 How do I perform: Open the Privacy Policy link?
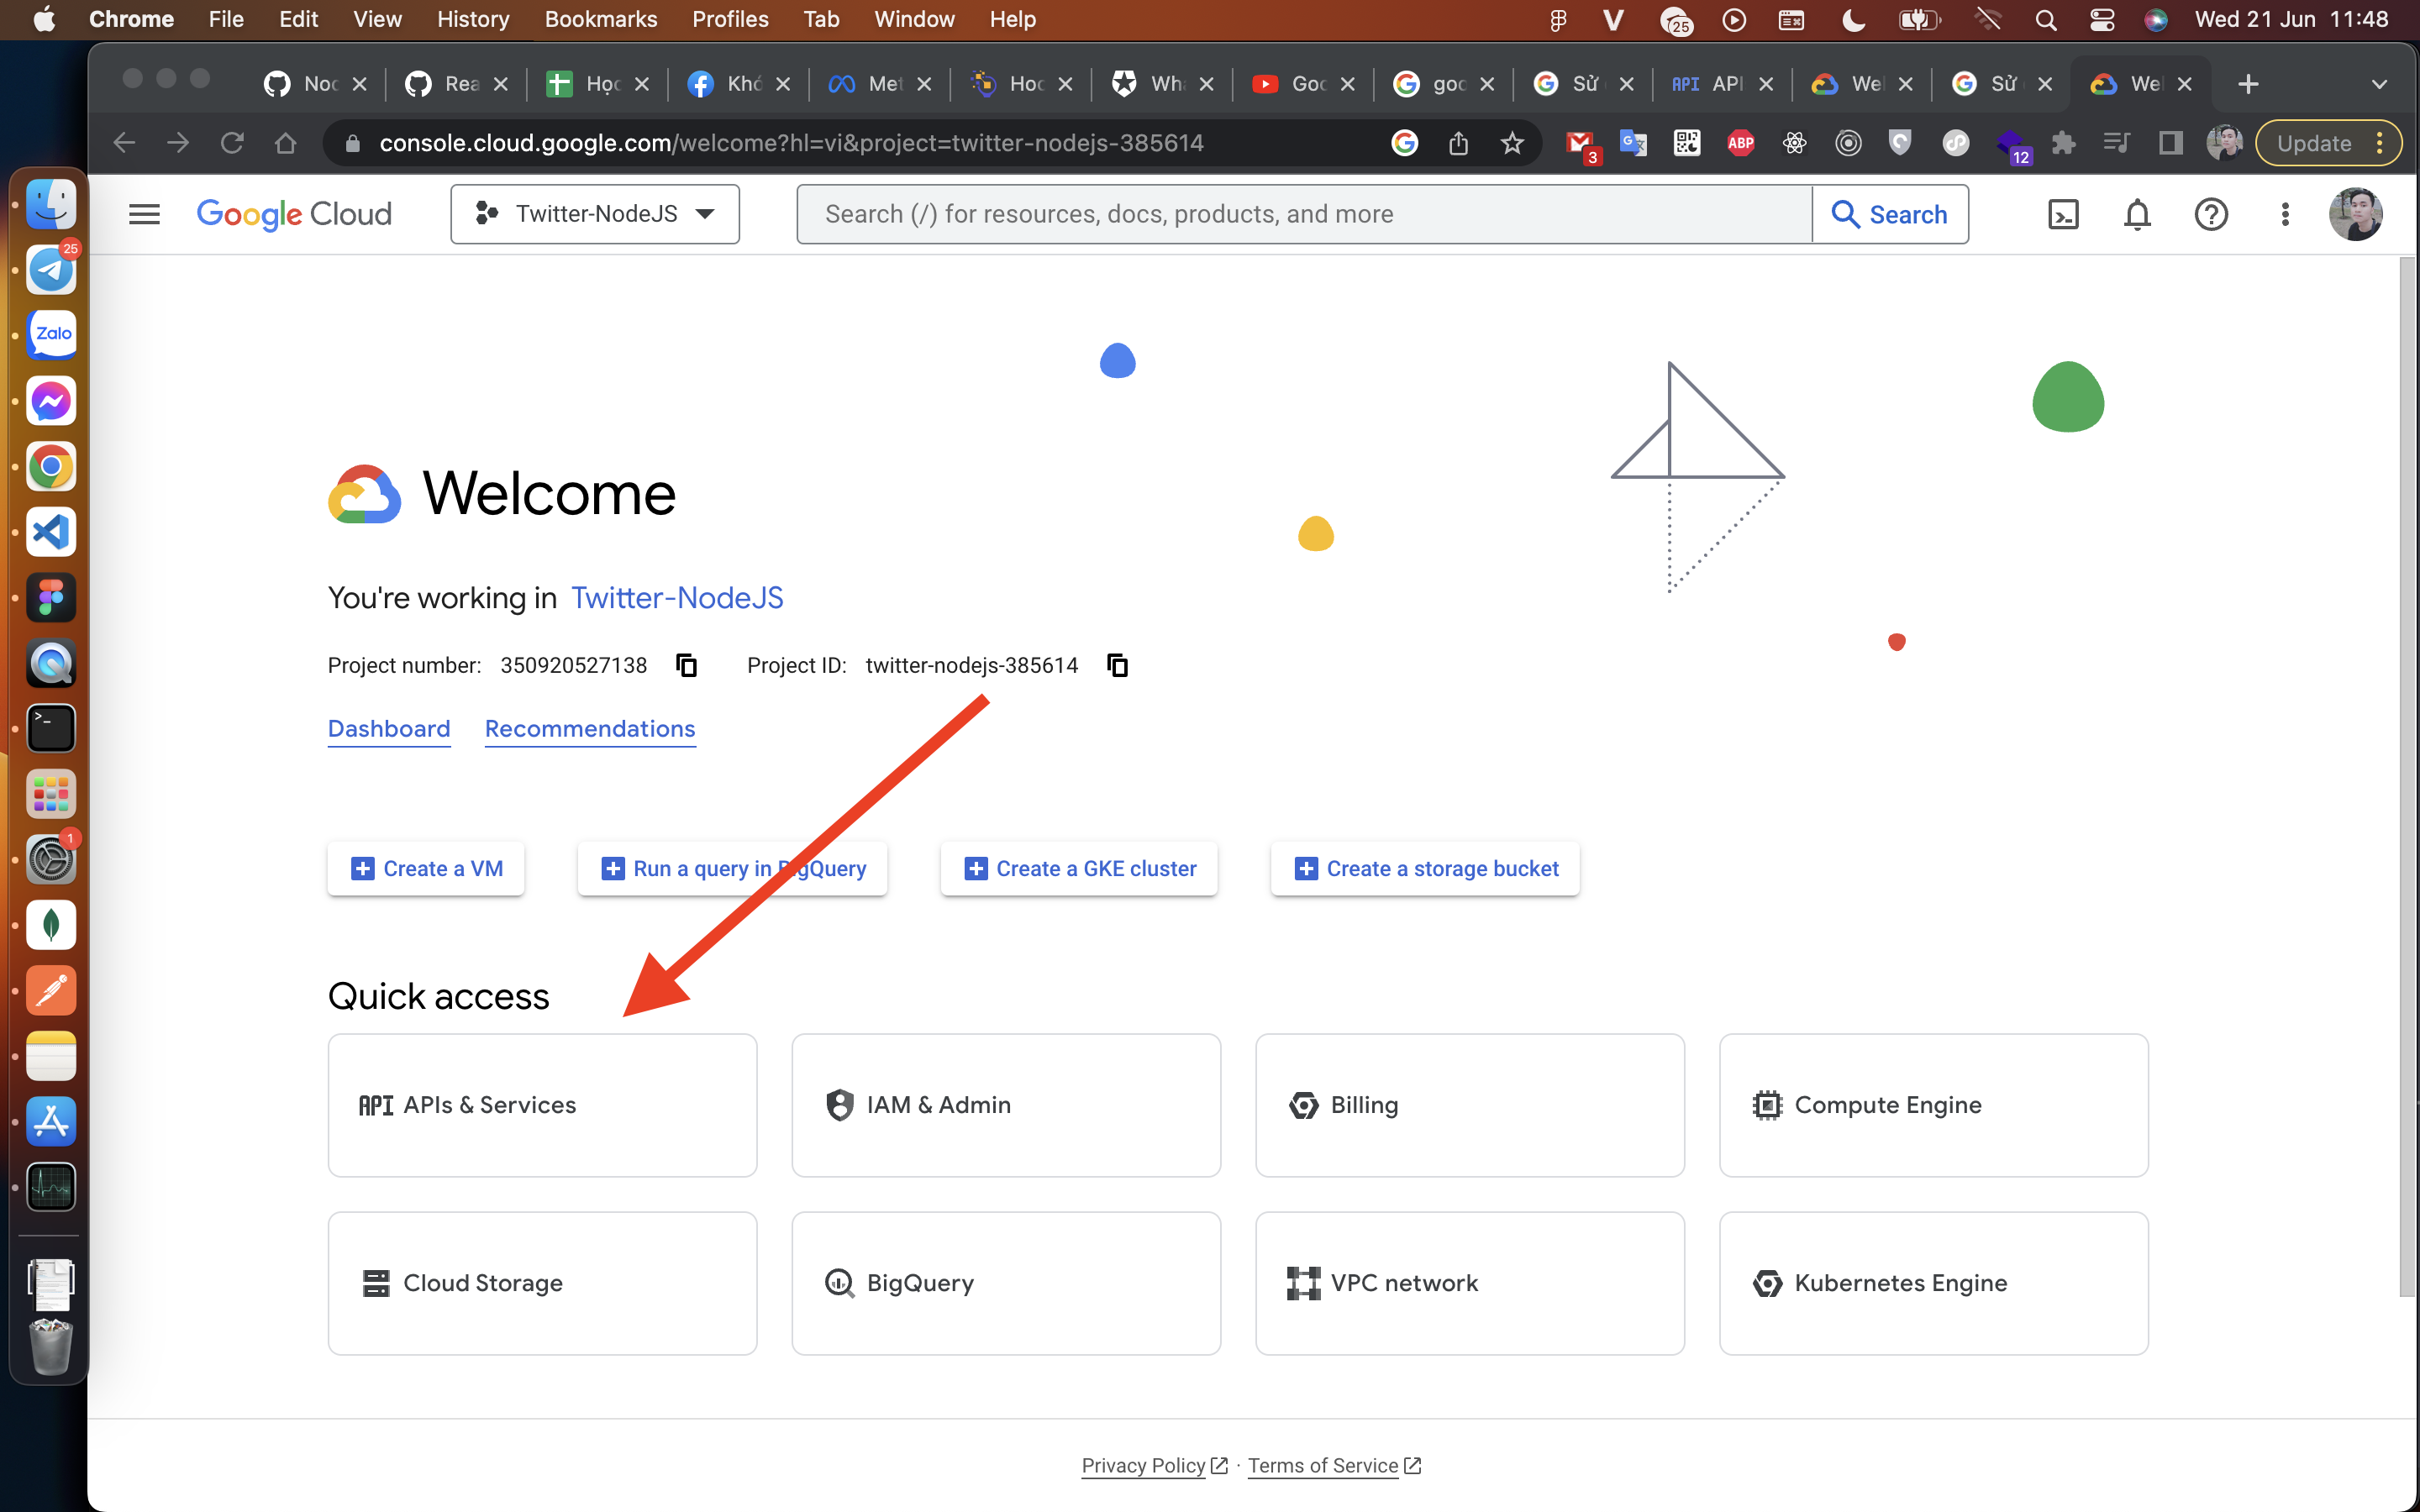[x=1154, y=1465]
